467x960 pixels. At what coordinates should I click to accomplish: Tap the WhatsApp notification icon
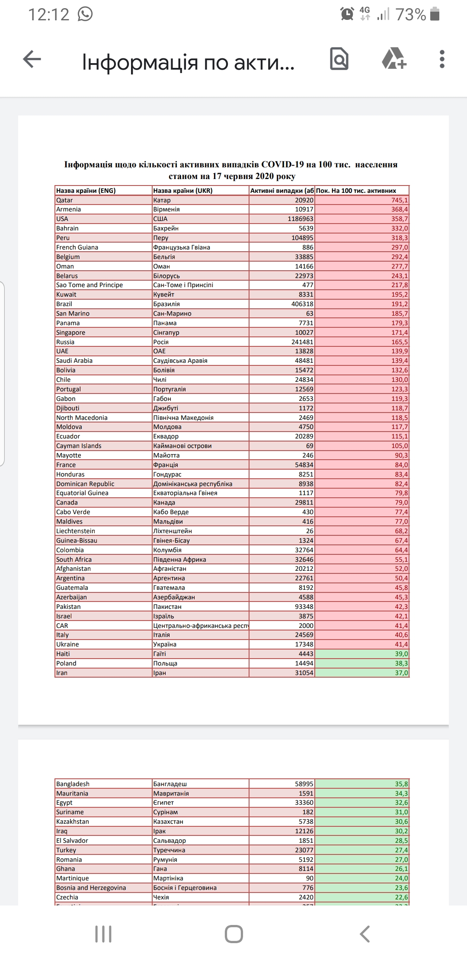[85, 14]
